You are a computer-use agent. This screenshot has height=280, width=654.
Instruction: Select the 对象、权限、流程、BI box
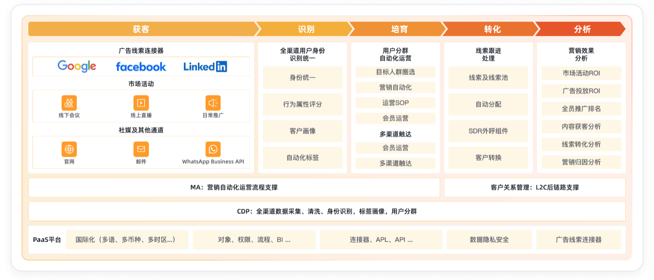254,240
